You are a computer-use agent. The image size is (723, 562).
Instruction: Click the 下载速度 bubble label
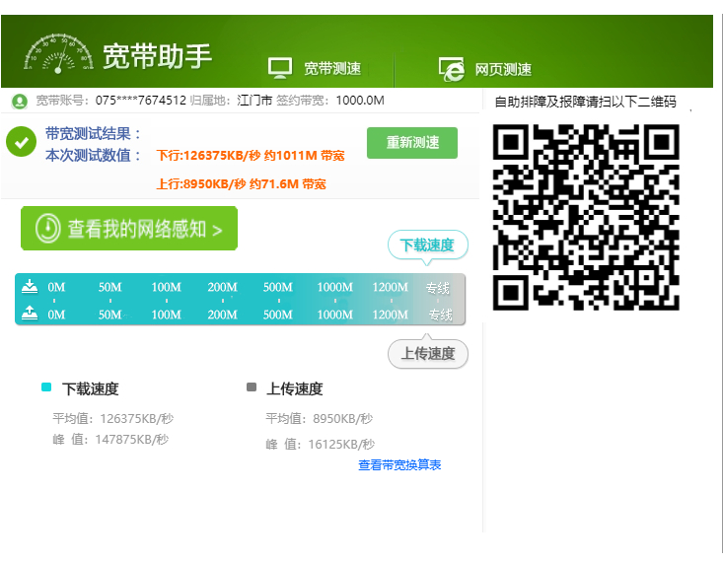click(427, 246)
